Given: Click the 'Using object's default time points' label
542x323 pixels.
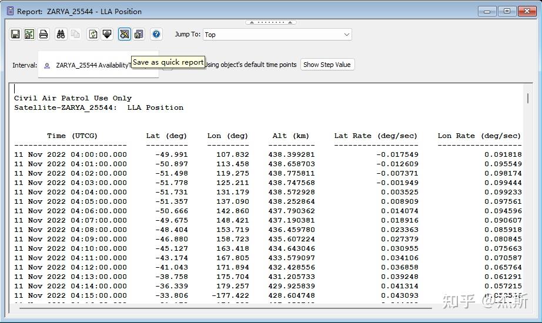Looking at the screenshot, I should (250, 65).
